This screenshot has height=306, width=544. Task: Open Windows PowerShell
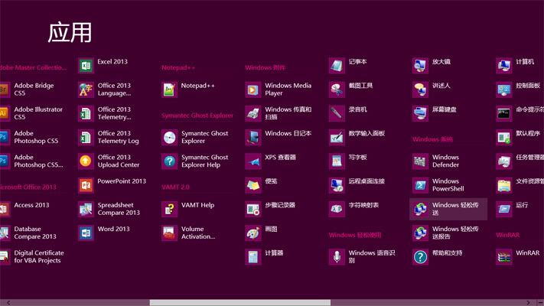coord(438,185)
